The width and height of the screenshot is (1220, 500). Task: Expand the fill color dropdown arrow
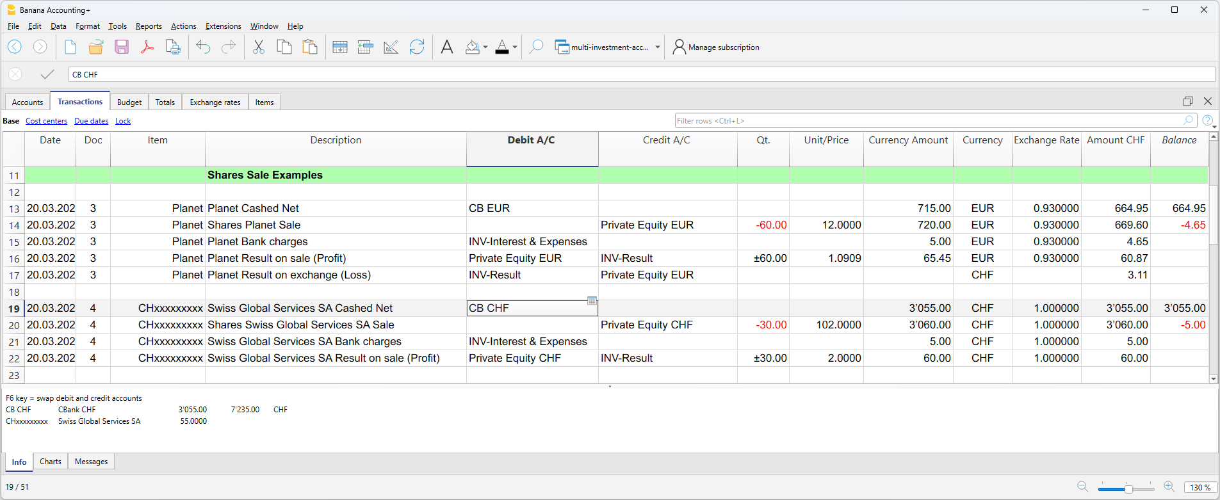click(485, 47)
